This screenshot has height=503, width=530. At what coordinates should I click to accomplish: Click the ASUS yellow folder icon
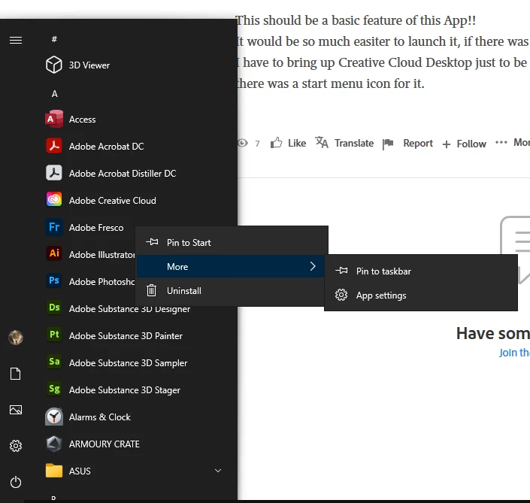53,471
